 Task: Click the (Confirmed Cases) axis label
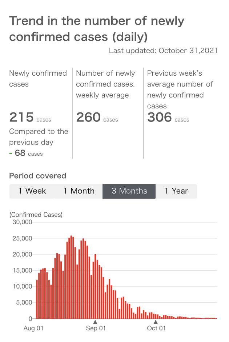[36, 215]
